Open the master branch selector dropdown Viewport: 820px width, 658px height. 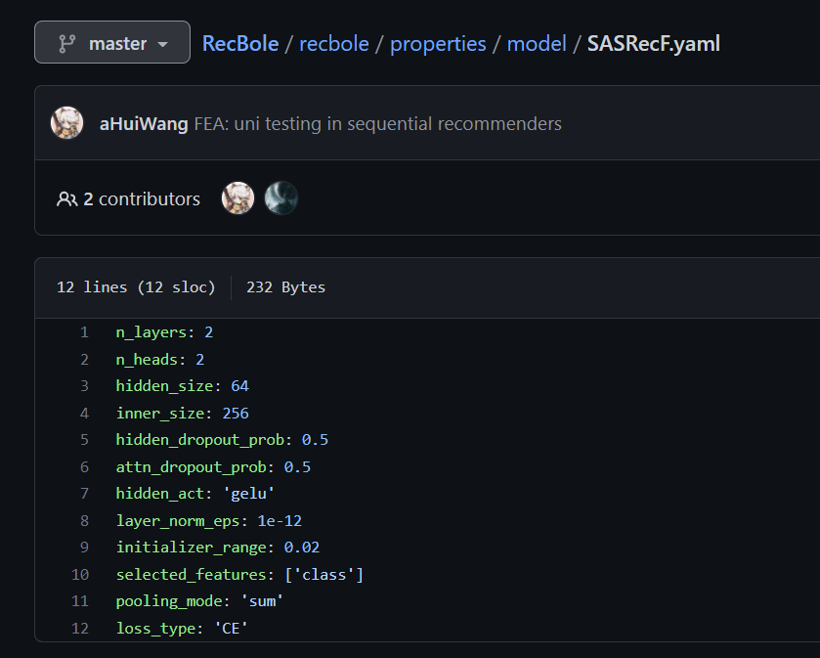coord(112,42)
